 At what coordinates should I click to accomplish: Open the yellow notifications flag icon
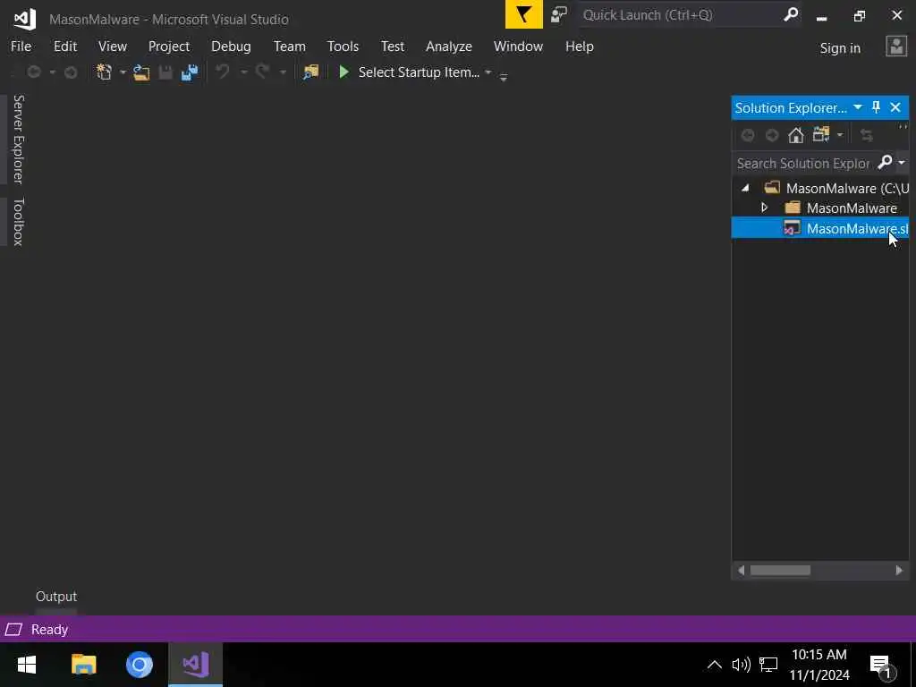point(523,14)
